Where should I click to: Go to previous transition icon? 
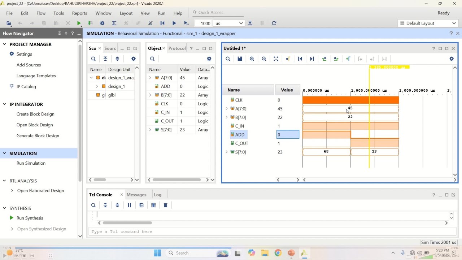point(324,59)
